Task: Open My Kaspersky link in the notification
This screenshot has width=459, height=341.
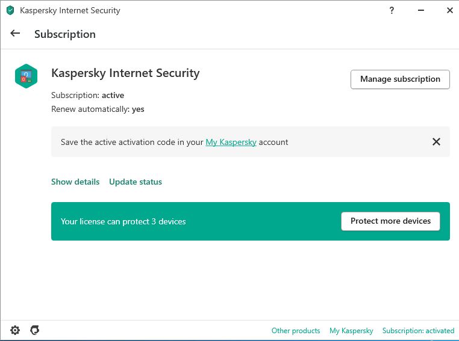Action: pyautogui.click(x=231, y=143)
